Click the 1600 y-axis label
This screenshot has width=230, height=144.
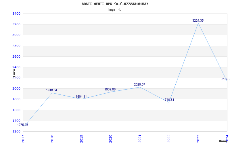[x=16, y=110]
